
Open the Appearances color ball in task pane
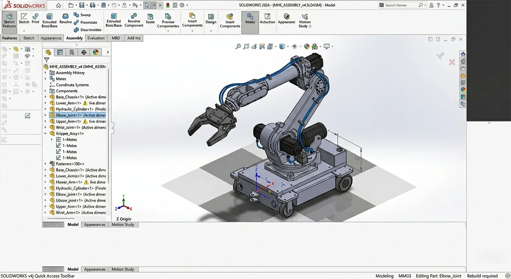463,90
